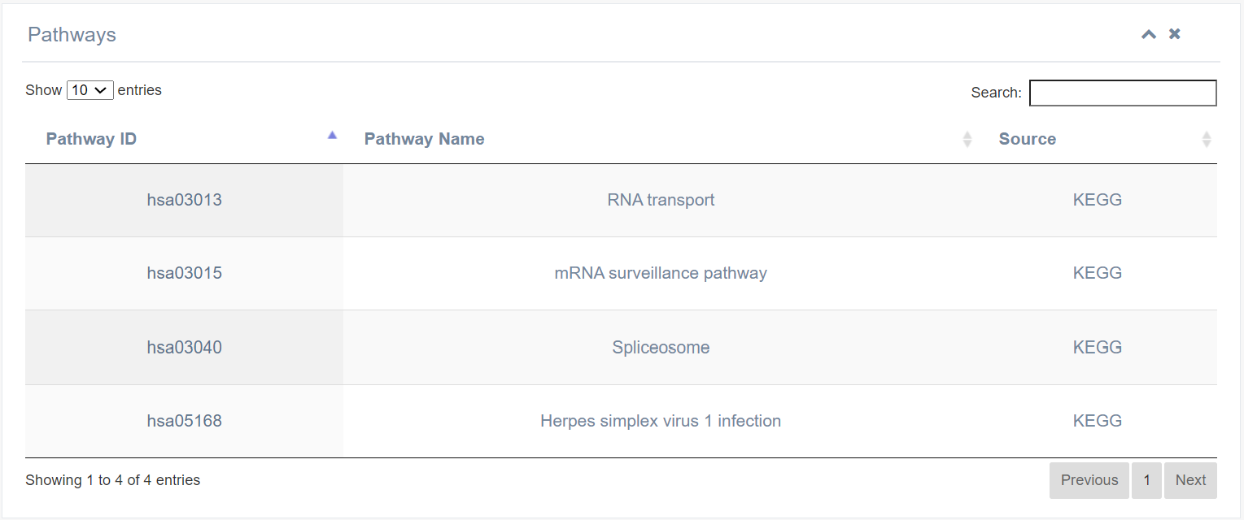Screen dimensions: 1244x520
Task: Go to the Previous page
Action: click(x=1089, y=480)
